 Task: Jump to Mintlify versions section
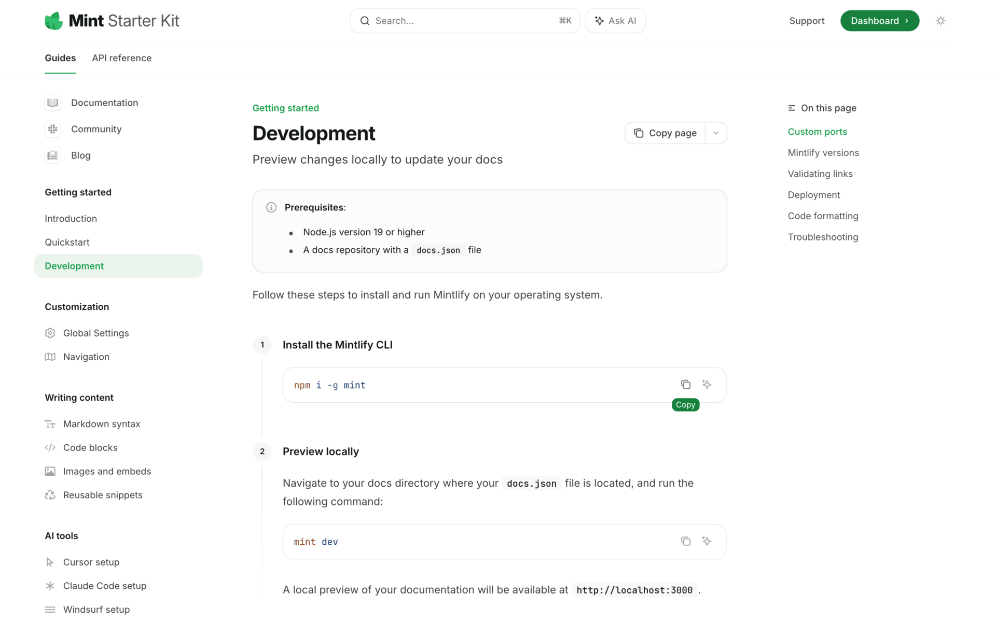(x=823, y=153)
